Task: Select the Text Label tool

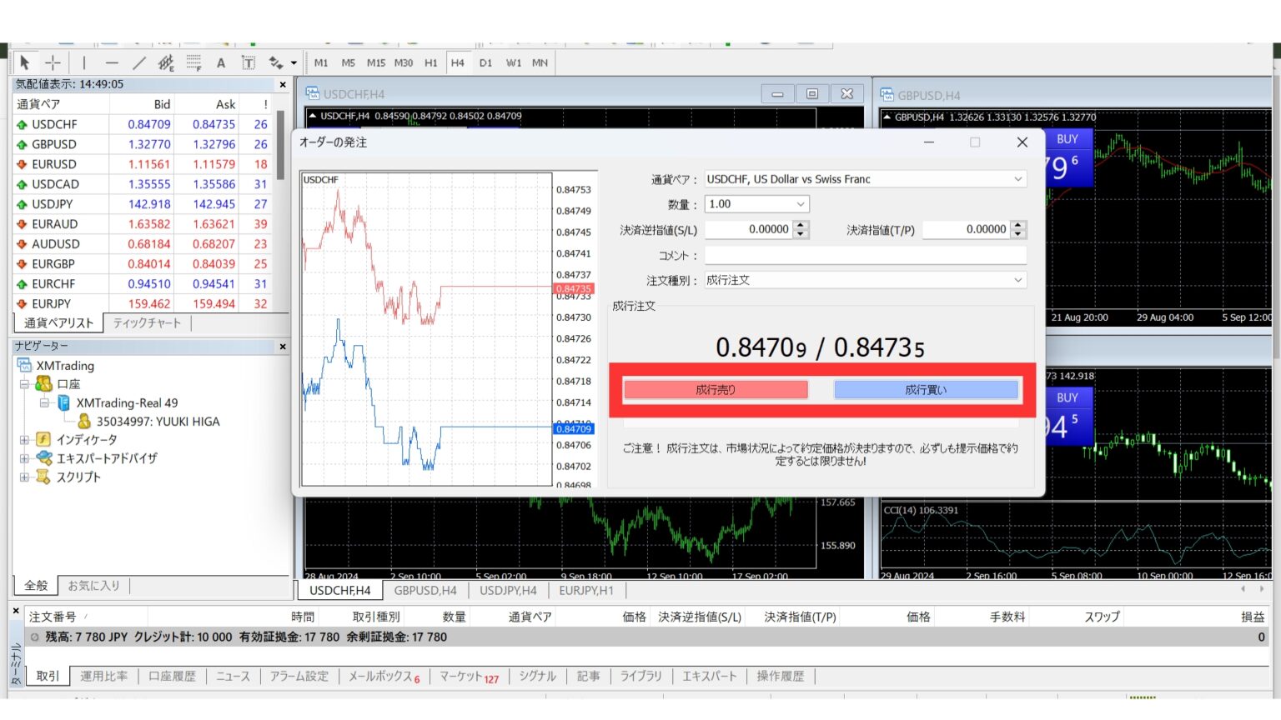Action: (x=249, y=62)
